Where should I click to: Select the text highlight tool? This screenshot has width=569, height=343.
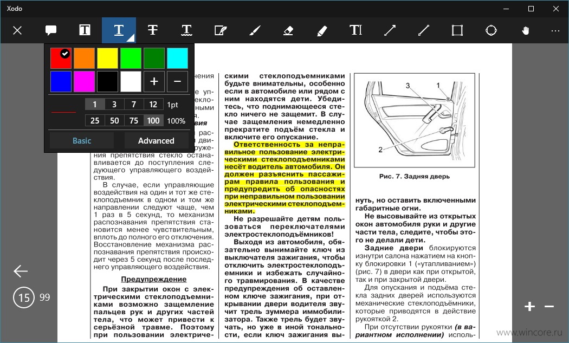coord(85,30)
